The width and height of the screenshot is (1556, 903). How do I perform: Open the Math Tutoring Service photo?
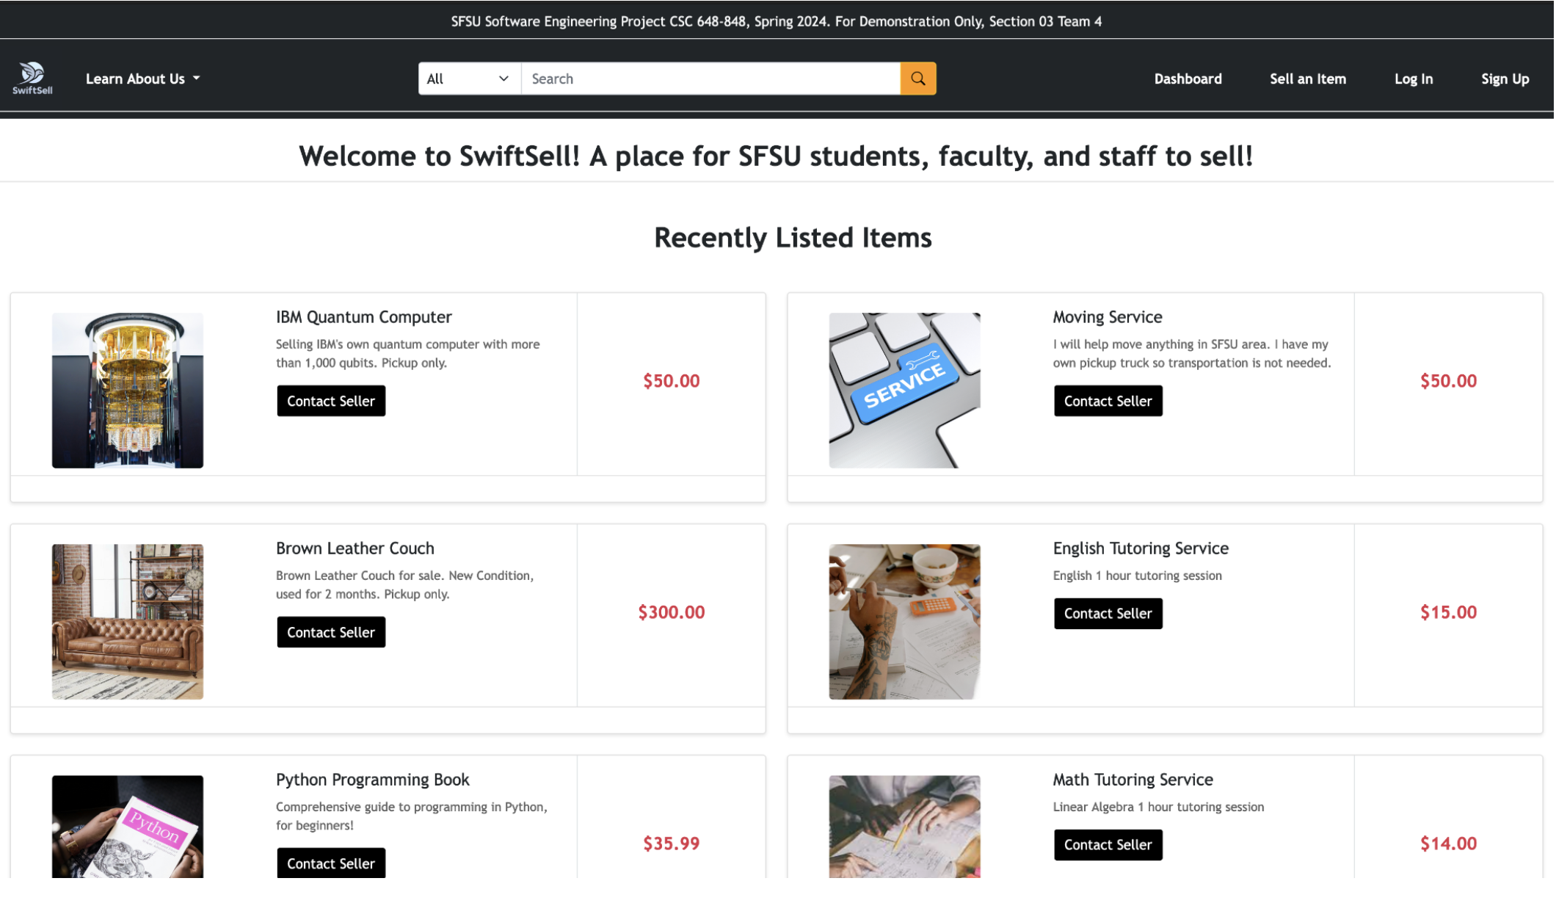pyautogui.click(x=904, y=826)
